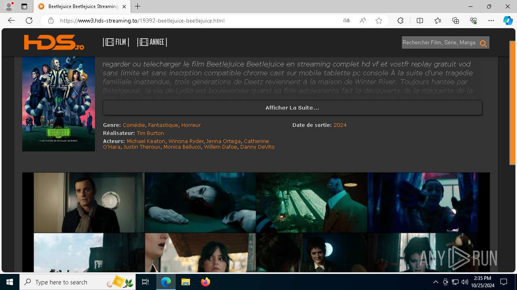Click taskbar search box
This screenshot has width=517, height=290.
(78, 282)
